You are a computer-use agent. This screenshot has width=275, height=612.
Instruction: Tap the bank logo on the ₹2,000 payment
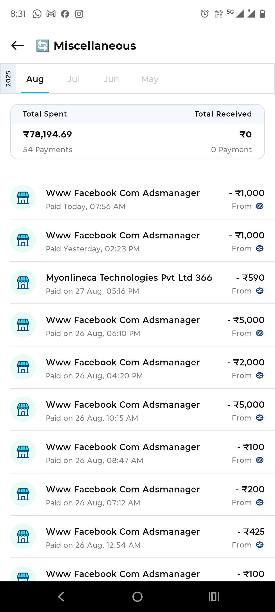coord(260,376)
